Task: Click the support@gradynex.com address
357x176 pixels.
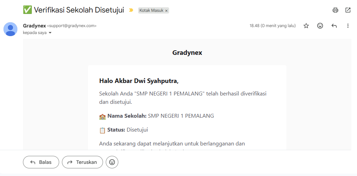Action: click(72, 26)
